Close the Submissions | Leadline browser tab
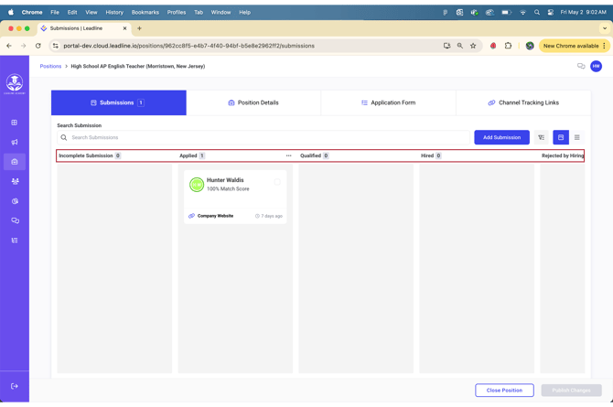 tap(124, 28)
